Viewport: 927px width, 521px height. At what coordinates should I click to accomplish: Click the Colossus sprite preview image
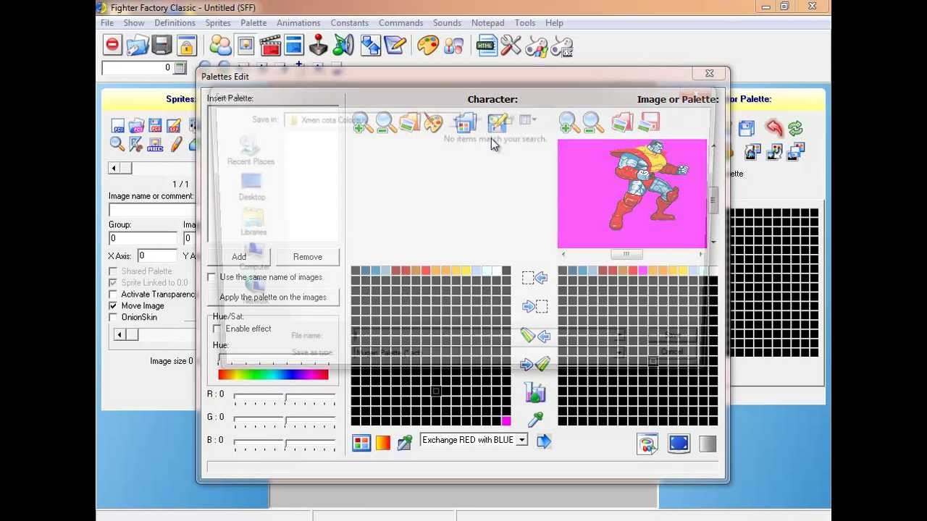(632, 193)
